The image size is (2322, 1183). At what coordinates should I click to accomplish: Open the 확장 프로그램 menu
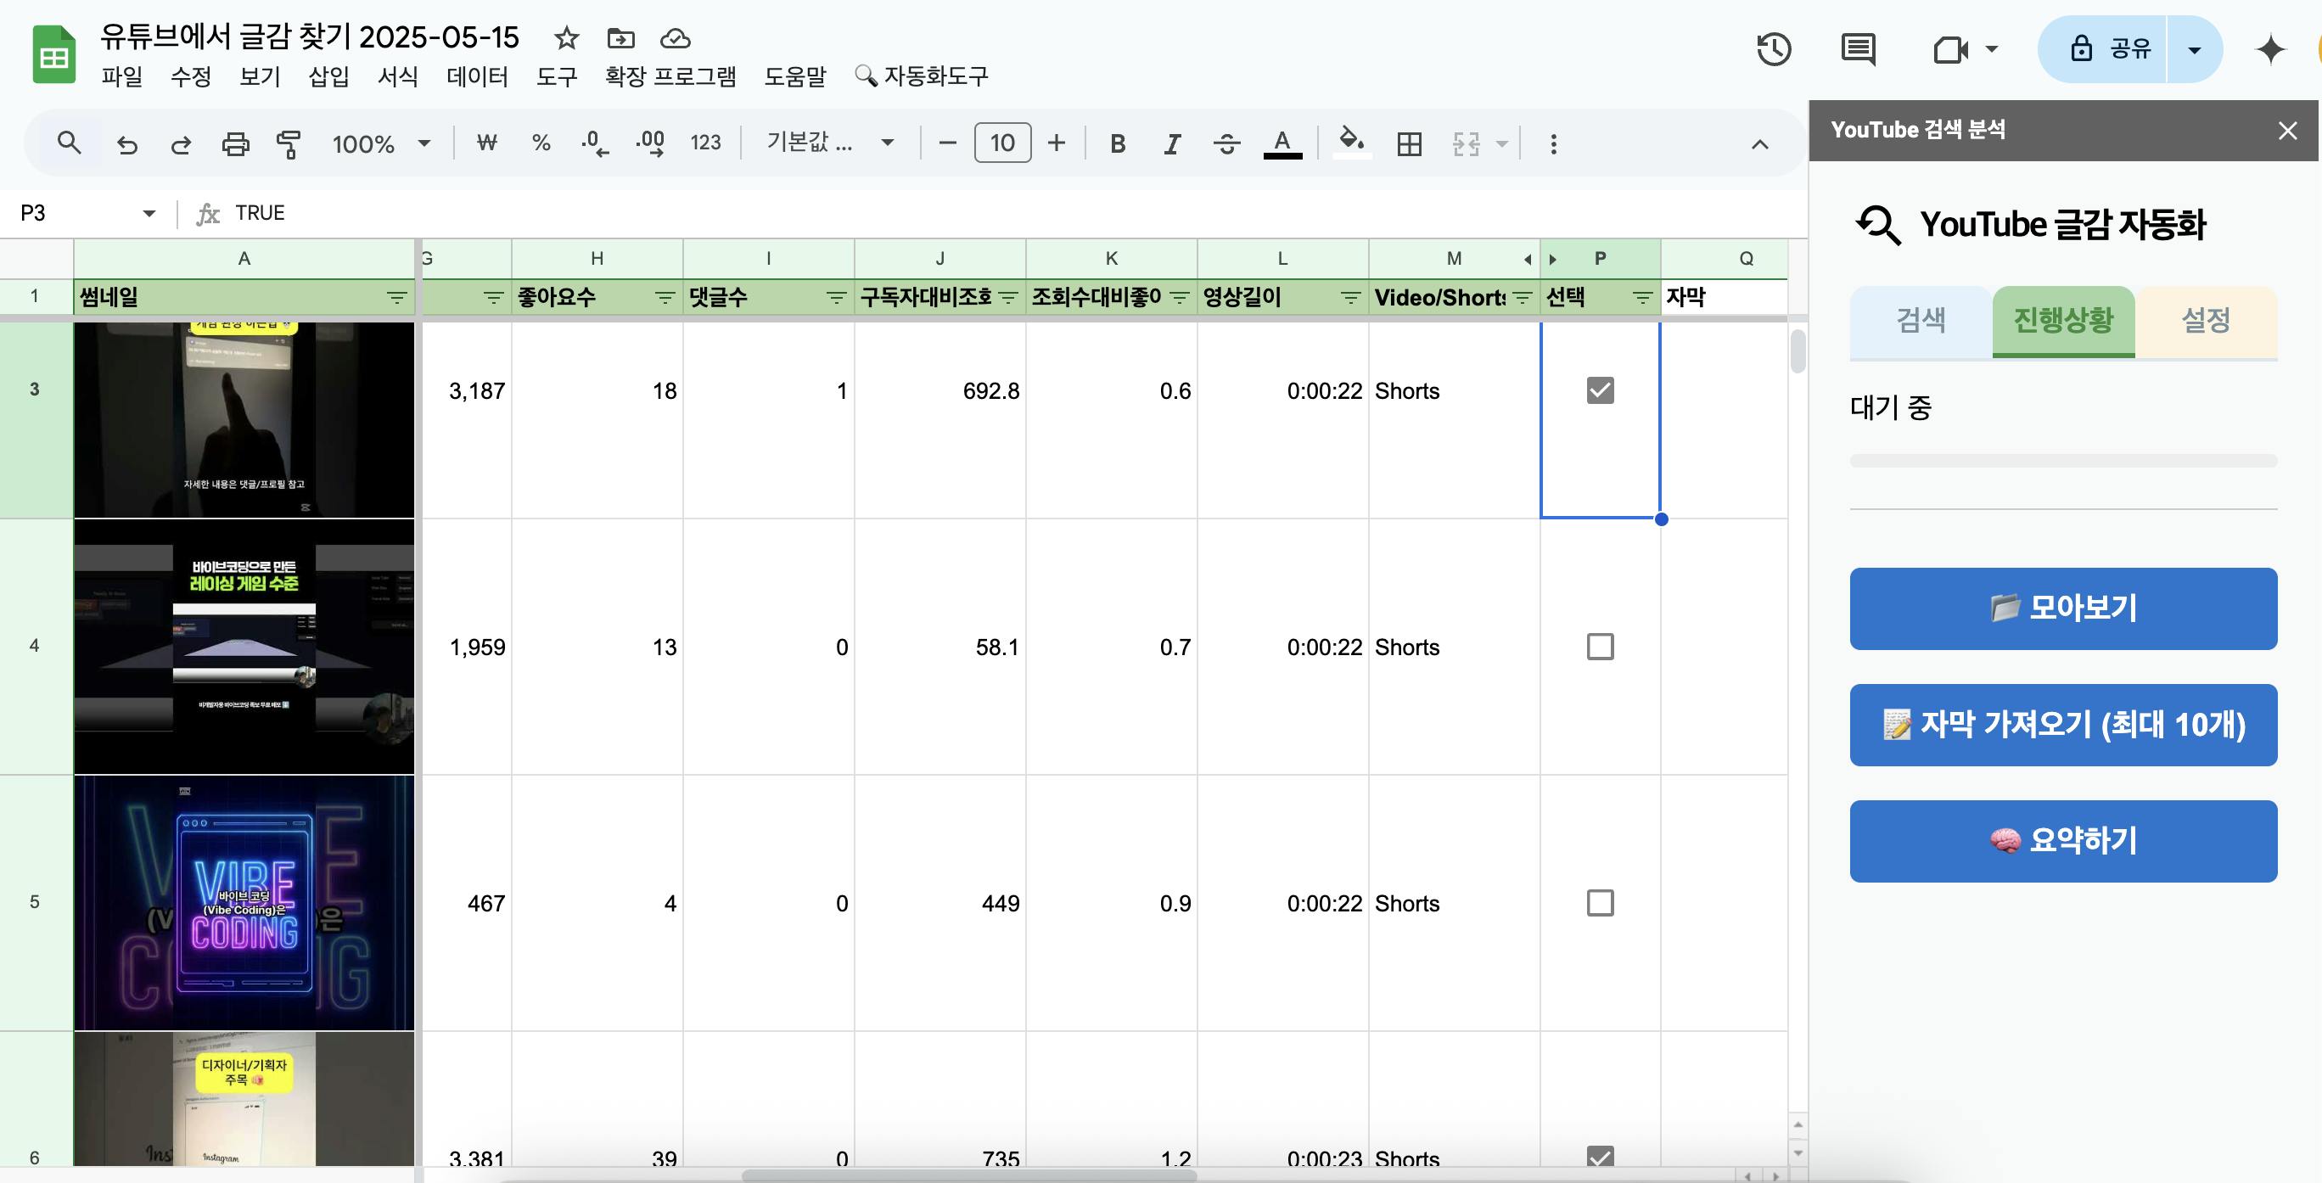[x=670, y=76]
